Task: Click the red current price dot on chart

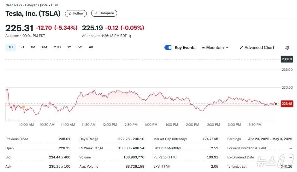Action: click(x=276, y=104)
